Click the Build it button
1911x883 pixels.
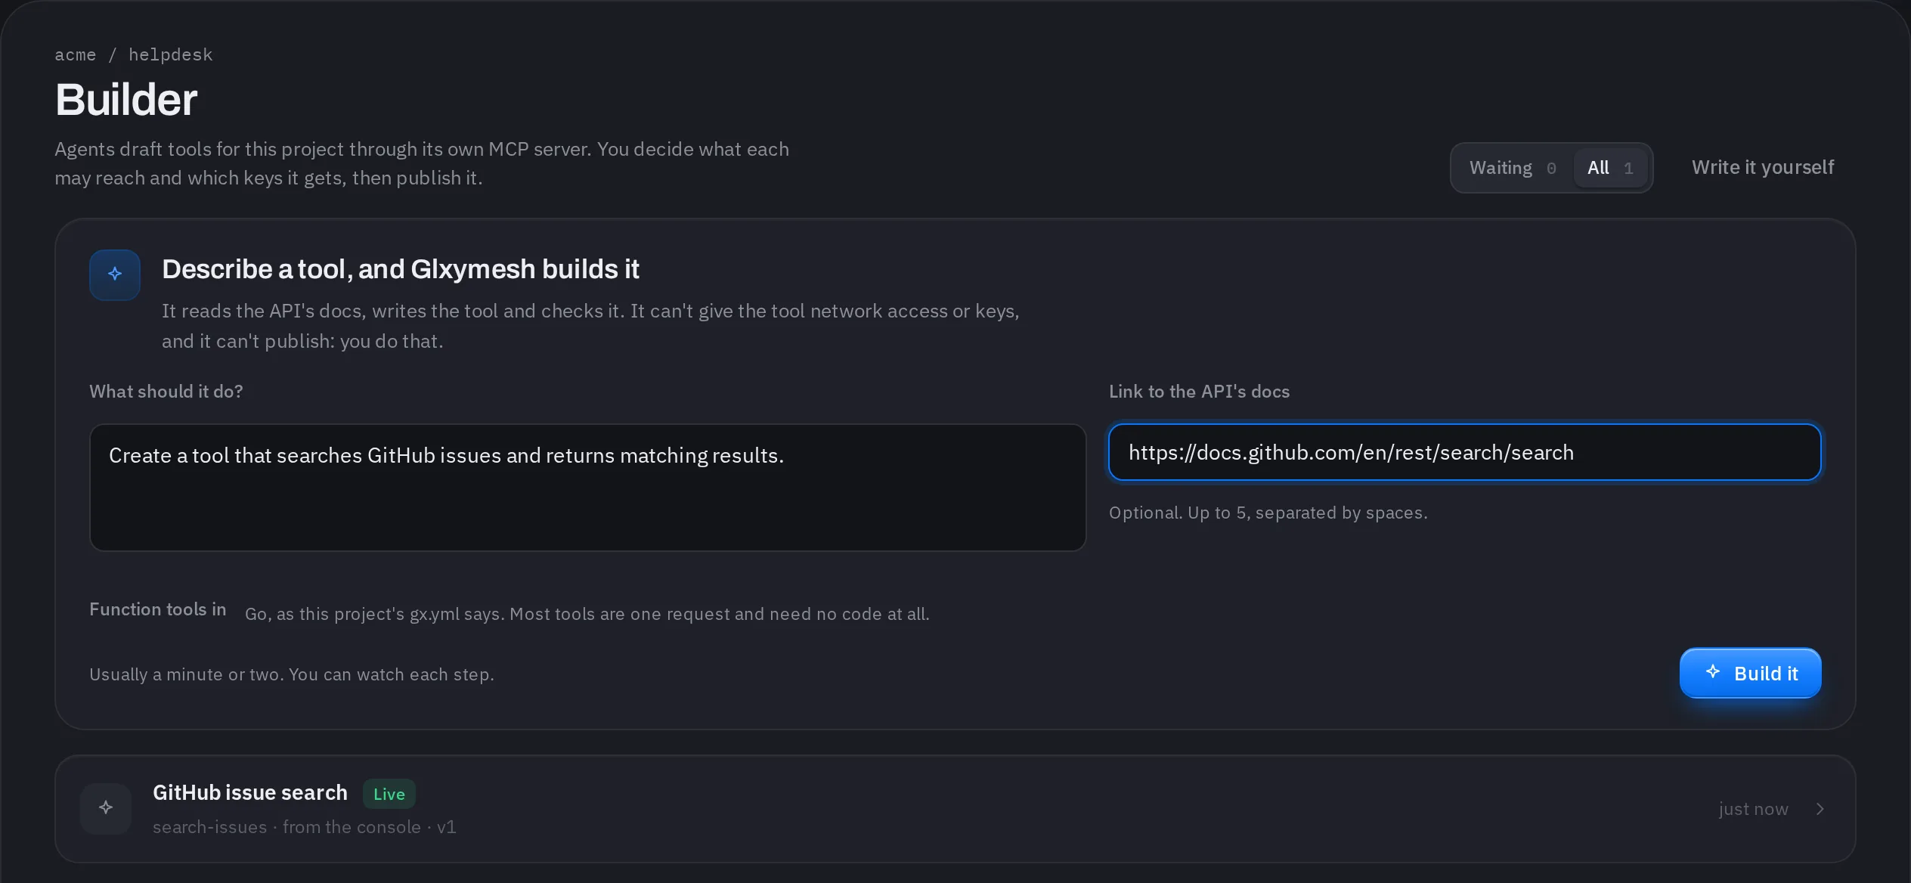click(1750, 673)
